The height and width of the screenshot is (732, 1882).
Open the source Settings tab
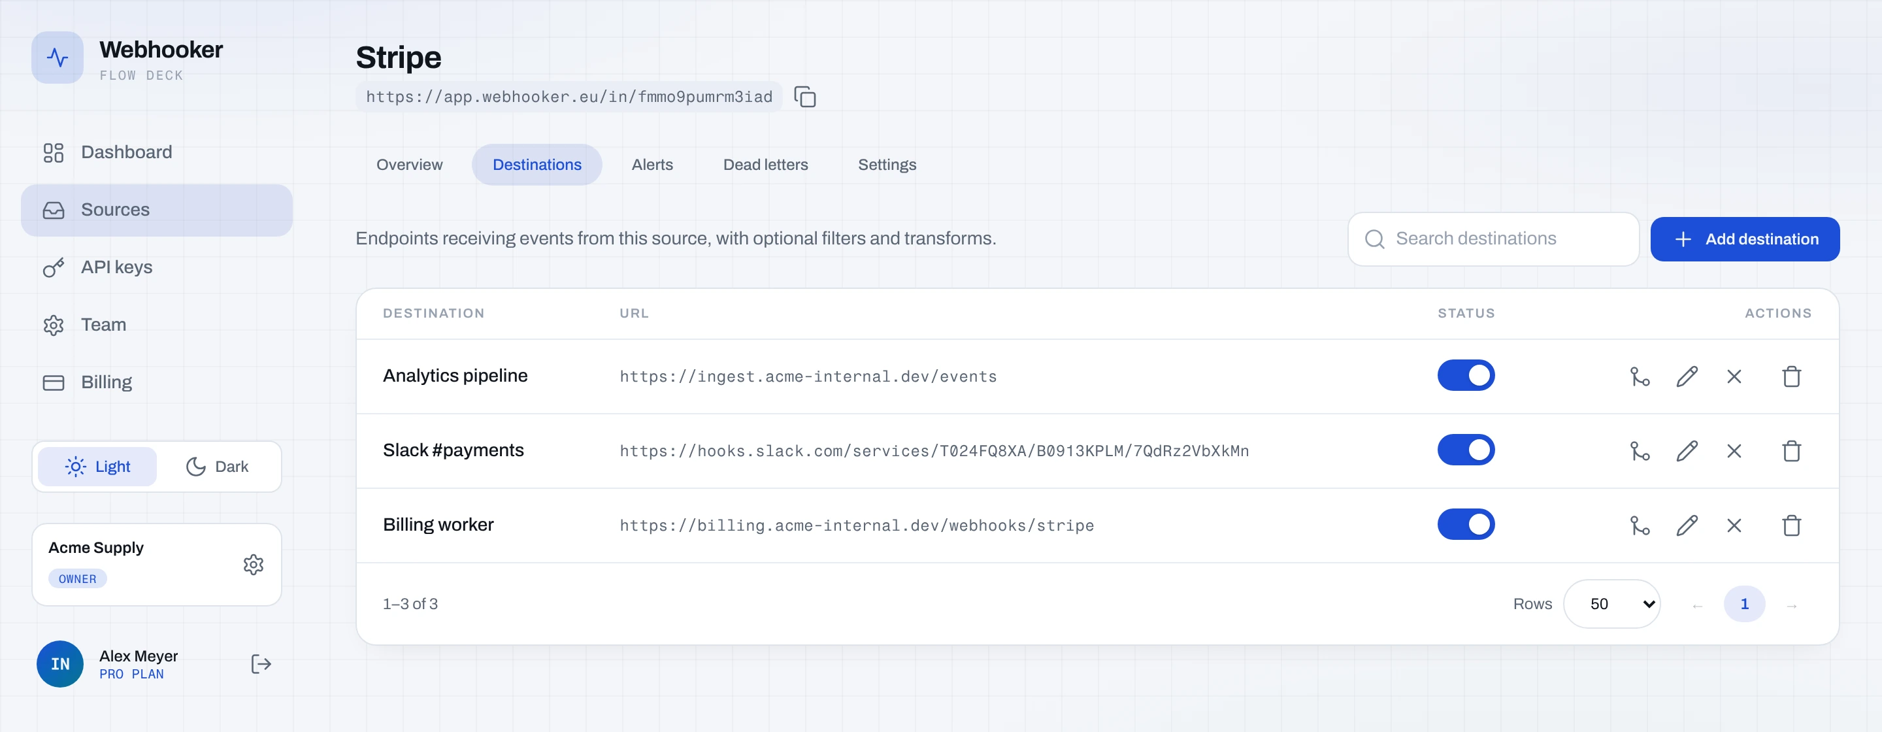click(886, 164)
